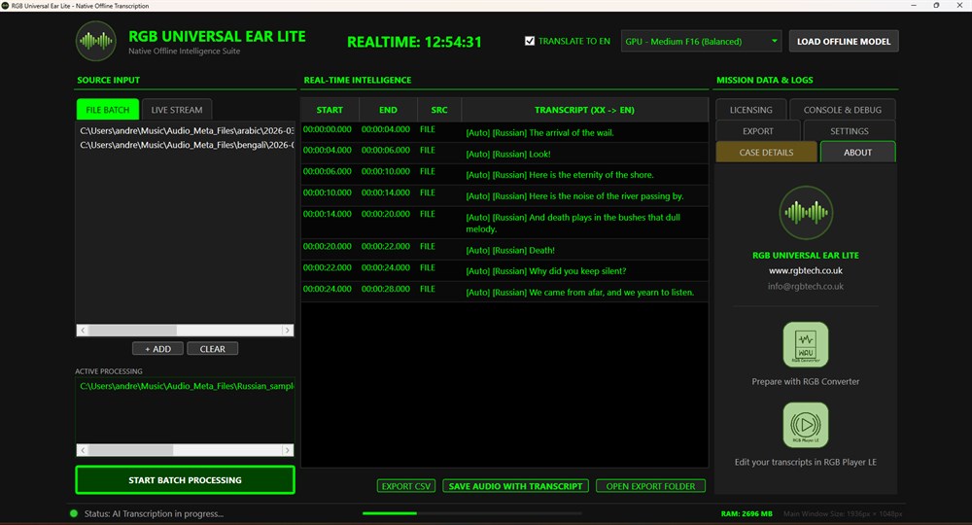Open the Licensing tab
This screenshot has height=525, width=972.
tap(750, 110)
